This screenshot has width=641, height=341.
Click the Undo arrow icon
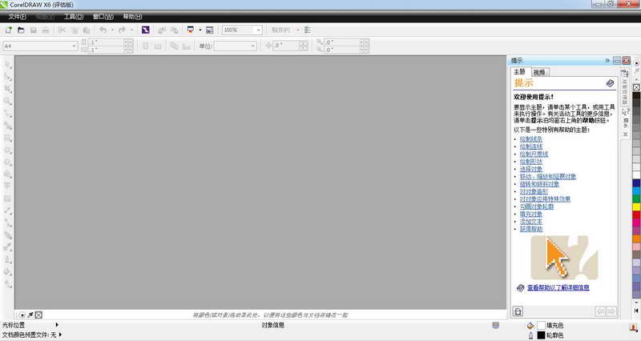click(x=103, y=30)
